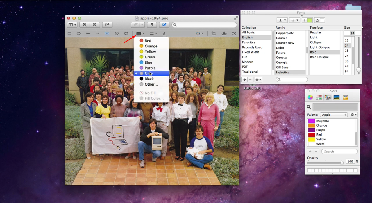The height and width of the screenshot is (203, 372).
Task: Add a font collection with plus button
Action: pos(244,79)
